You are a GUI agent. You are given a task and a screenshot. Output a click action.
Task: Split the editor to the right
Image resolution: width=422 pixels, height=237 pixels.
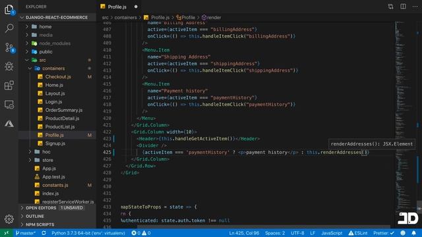click(403, 7)
